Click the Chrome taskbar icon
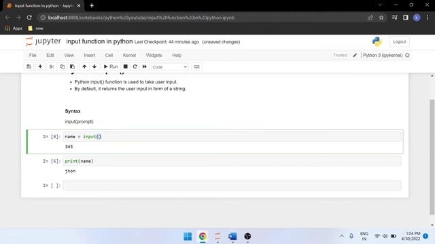The height and width of the screenshot is (244, 435). (x=203, y=237)
